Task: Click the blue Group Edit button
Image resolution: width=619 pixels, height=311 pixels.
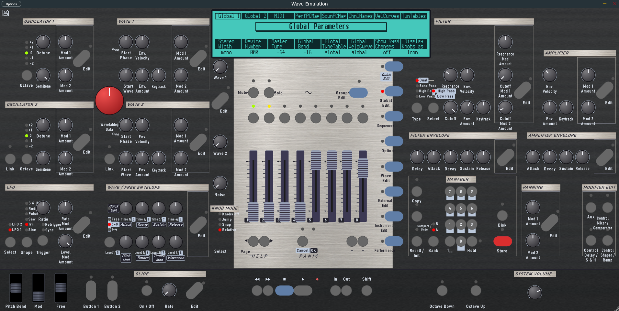Action: pyautogui.click(x=358, y=92)
